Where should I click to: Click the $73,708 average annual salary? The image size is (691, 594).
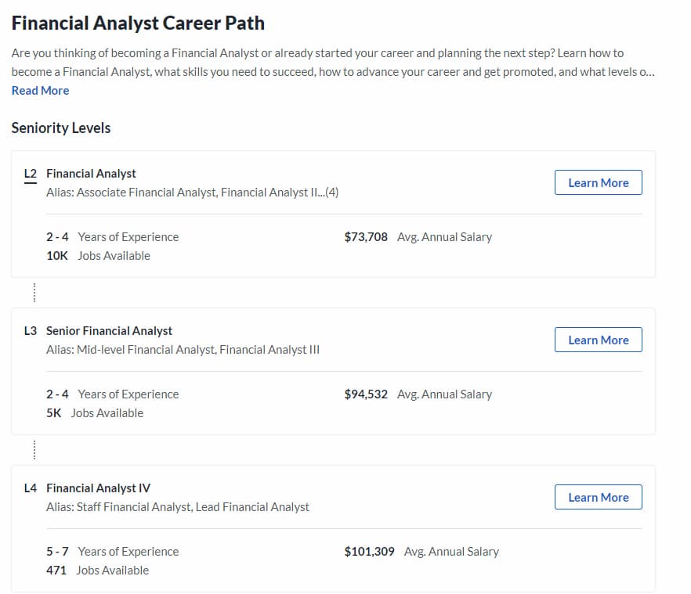point(366,237)
